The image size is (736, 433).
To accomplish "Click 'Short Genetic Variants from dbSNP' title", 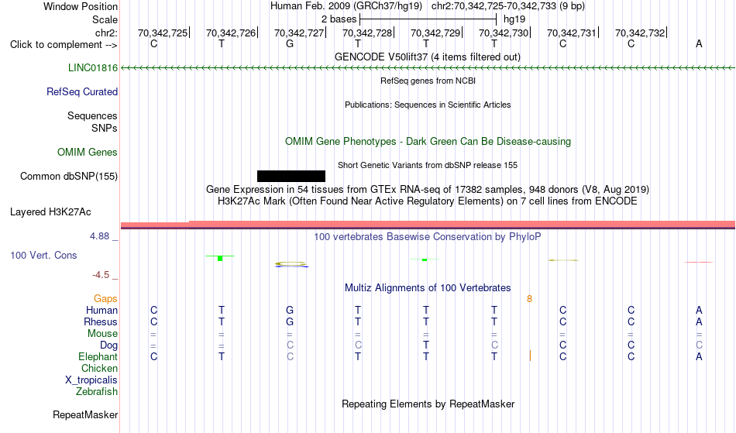I will 428,165.
